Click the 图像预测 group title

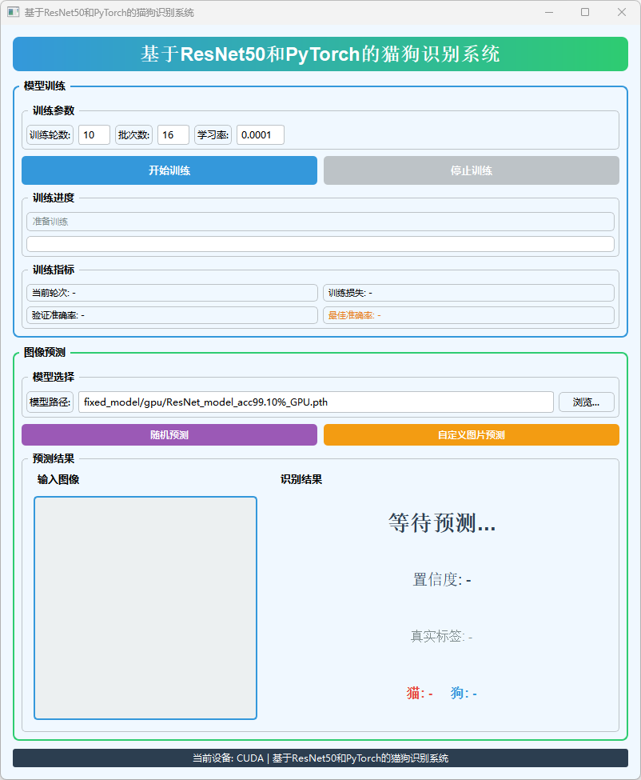tap(45, 352)
